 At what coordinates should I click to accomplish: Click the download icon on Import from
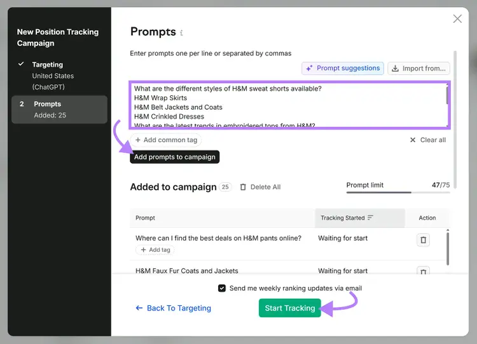coord(395,69)
